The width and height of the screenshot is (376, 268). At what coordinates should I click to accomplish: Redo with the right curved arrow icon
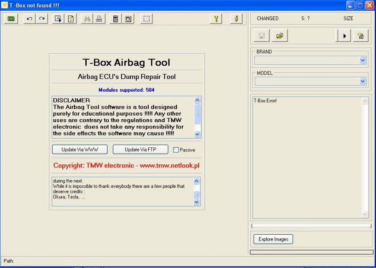pos(42,19)
